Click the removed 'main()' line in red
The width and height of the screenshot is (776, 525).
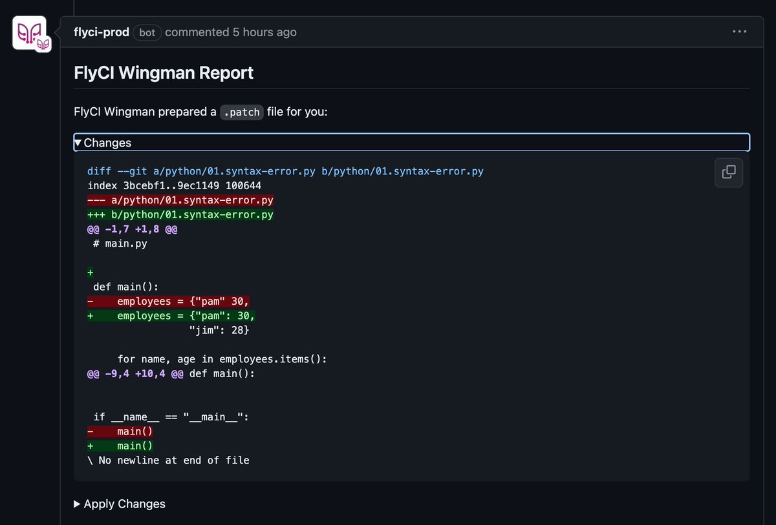(120, 431)
